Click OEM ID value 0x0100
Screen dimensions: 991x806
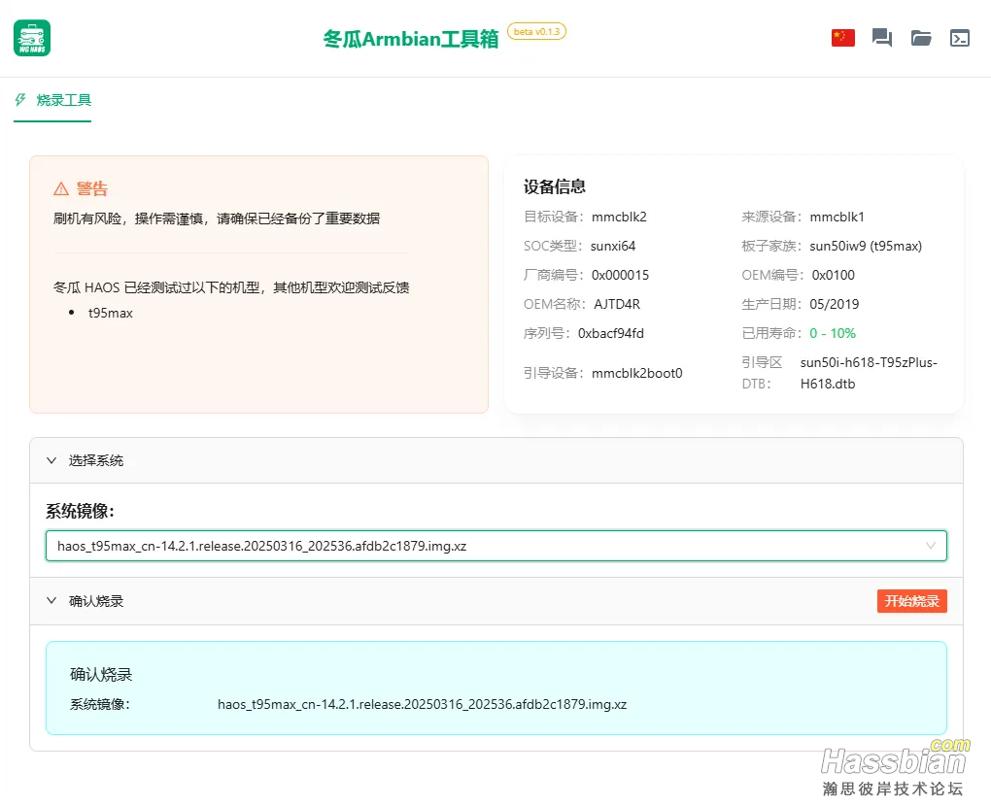pyautogui.click(x=833, y=275)
